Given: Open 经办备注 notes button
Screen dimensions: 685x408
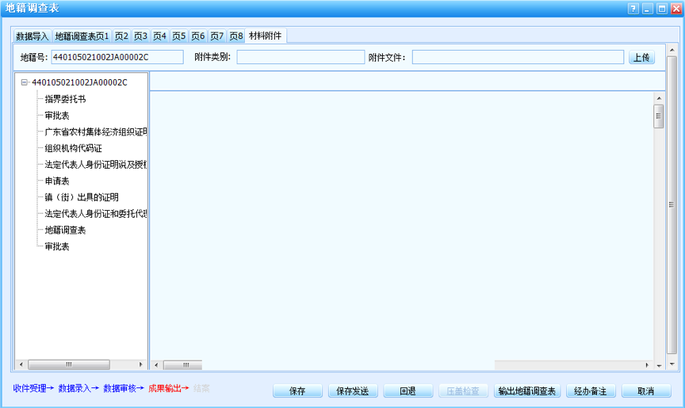Looking at the screenshot, I should (591, 391).
